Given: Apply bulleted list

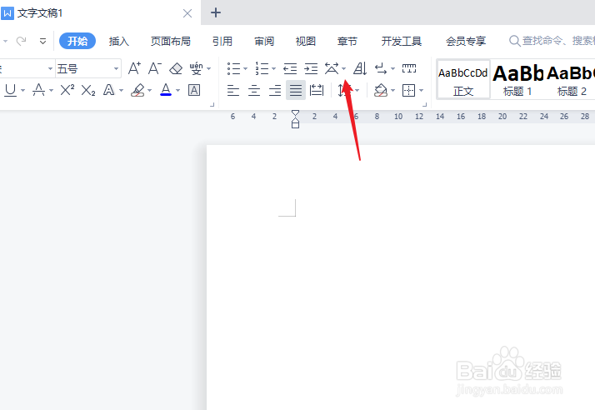Looking at the screenshot, I should coord(233,68).
